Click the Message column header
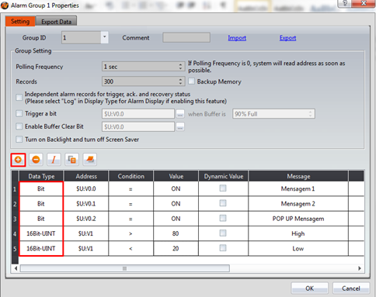Screen dimensions: 376x297 (298, 176)
